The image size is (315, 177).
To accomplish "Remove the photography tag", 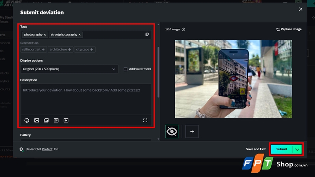I will click(45, 35).
